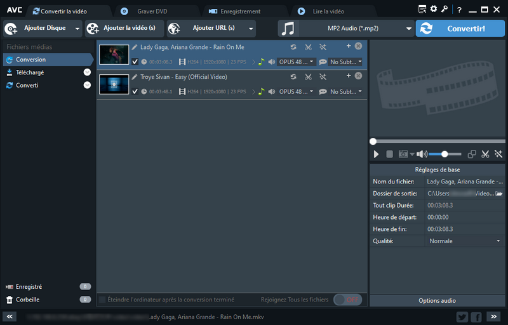Uncheck the Lady Gaga file checkbox
Viewport: 508px width, 325px height.
[x=135, y=62]
